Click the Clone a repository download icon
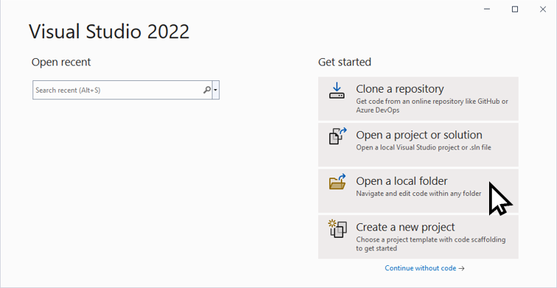The width and height of the screenshot is (557, 288). (336, 91)
